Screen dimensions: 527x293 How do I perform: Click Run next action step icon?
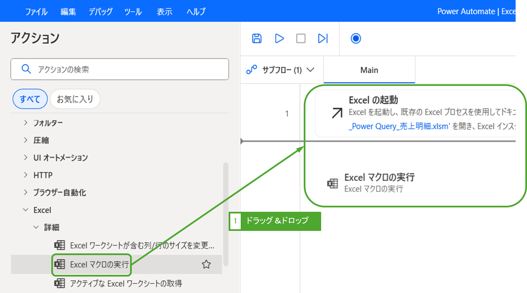click(323, 39)
